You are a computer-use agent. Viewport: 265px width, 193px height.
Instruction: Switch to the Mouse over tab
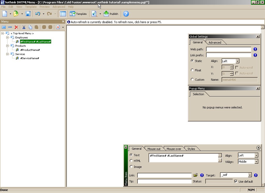pyautogui.click(x=174, y=149)
